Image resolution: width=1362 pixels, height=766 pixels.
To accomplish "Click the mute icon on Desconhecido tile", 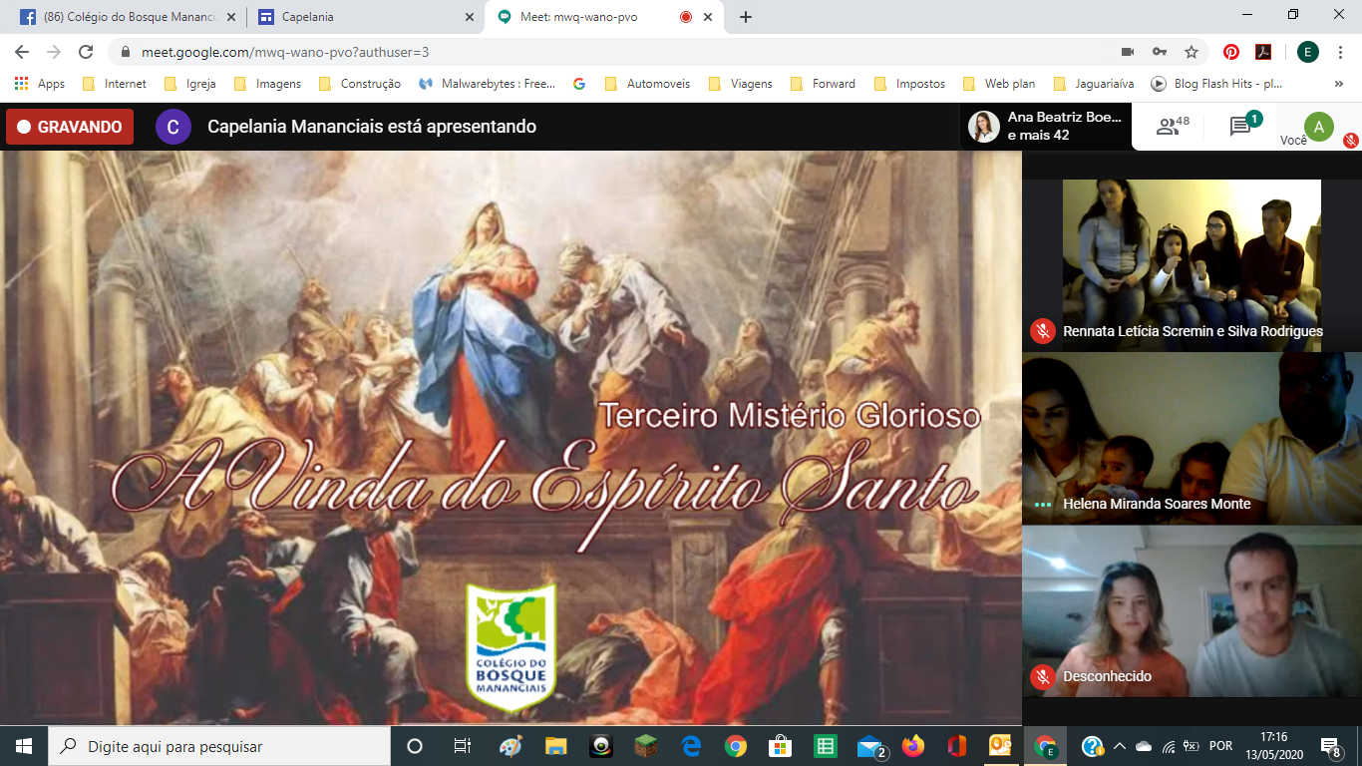I will point(1043,676).
